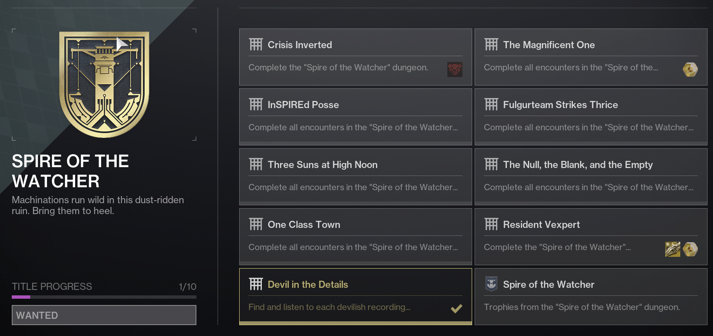Select the InSPIREd Posse triumph
The image size is (713, 336).
pyautogui.click(x=355, y=116)
